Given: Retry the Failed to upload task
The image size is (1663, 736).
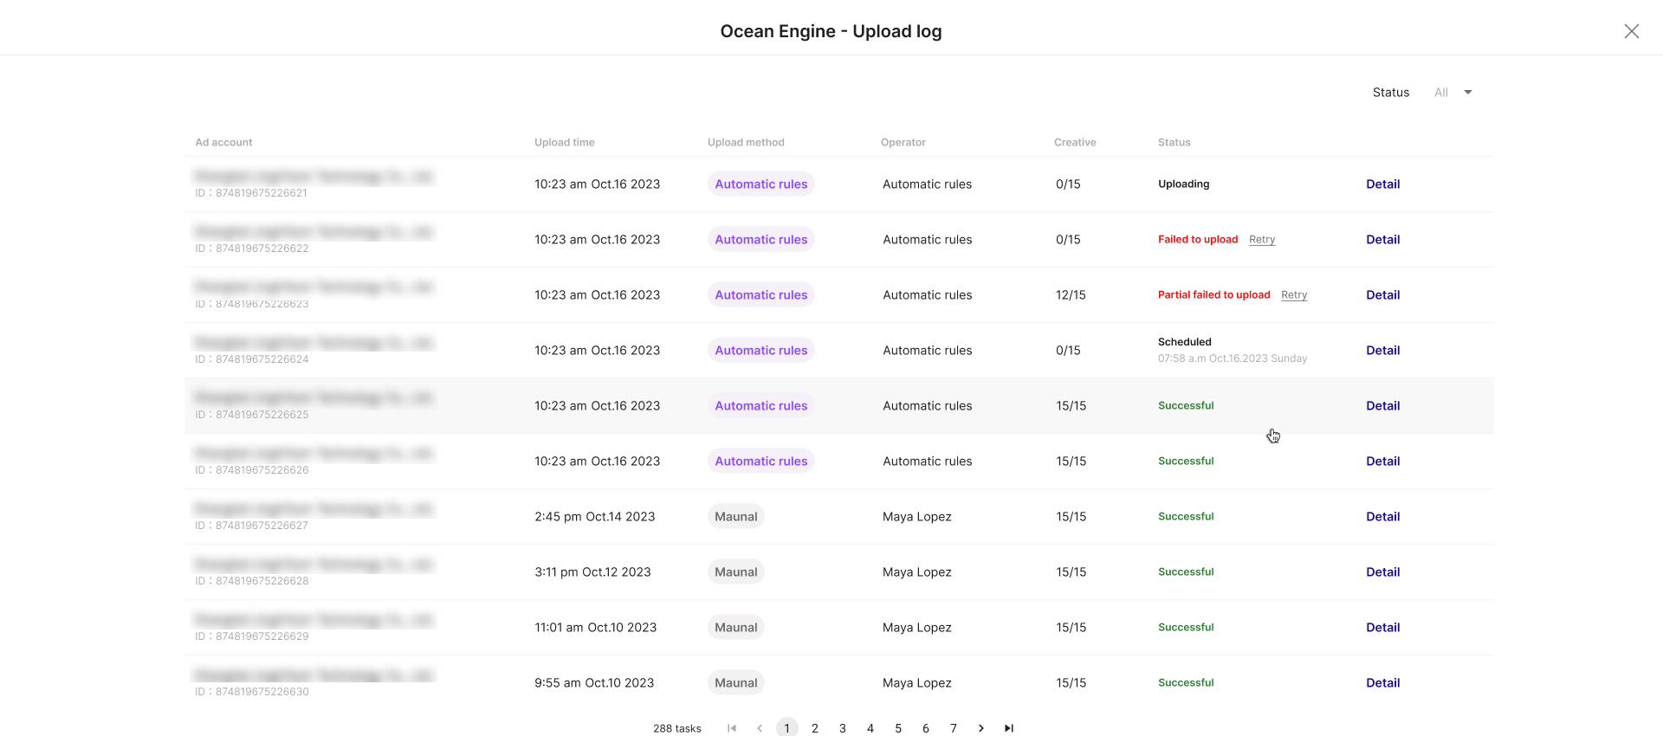Looking at the screenshot, I should [1261, 240].
